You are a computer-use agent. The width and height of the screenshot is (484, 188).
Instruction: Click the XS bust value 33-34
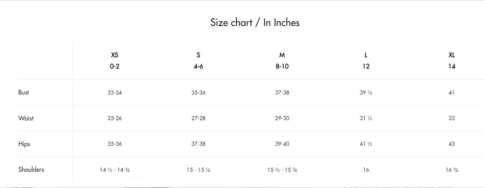coord(115,93)
